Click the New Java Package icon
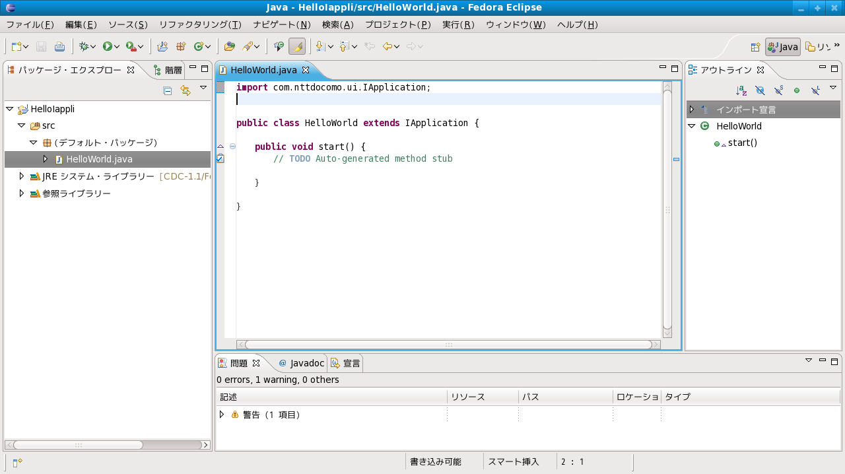Viewport: 845px width, 474px height. pos(180,46)
